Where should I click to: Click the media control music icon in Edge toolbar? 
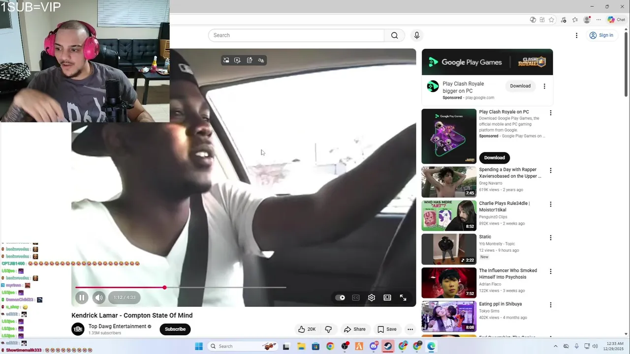(x=564, y=20)
